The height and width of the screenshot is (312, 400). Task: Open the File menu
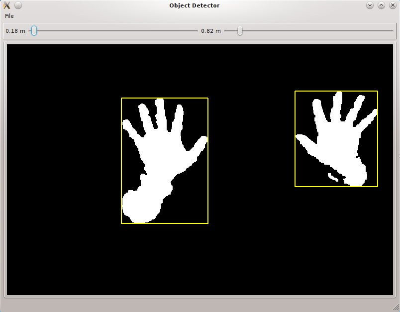point(9,16)
